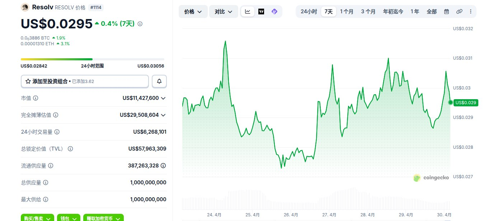Click the Resolv coin logo icon

[25, 7]
